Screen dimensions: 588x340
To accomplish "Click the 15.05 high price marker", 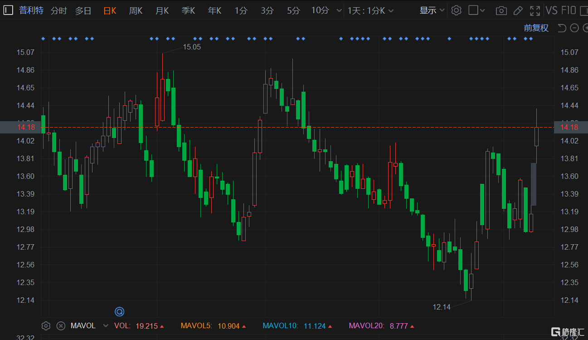I will point(191,47).
